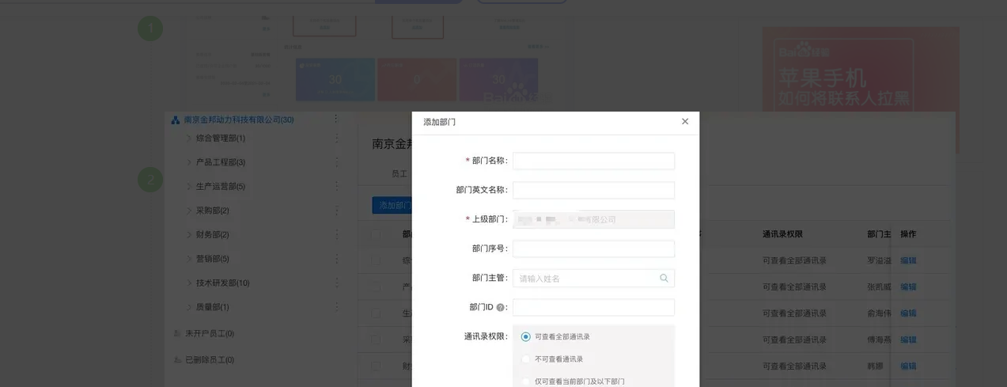Select 产品工程部(3) in the tree
1007x387 pixels.
tap(221, 162)
